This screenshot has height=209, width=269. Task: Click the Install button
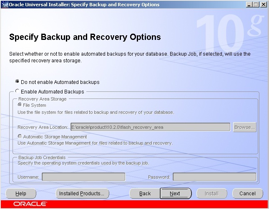[x=211, y=194]
